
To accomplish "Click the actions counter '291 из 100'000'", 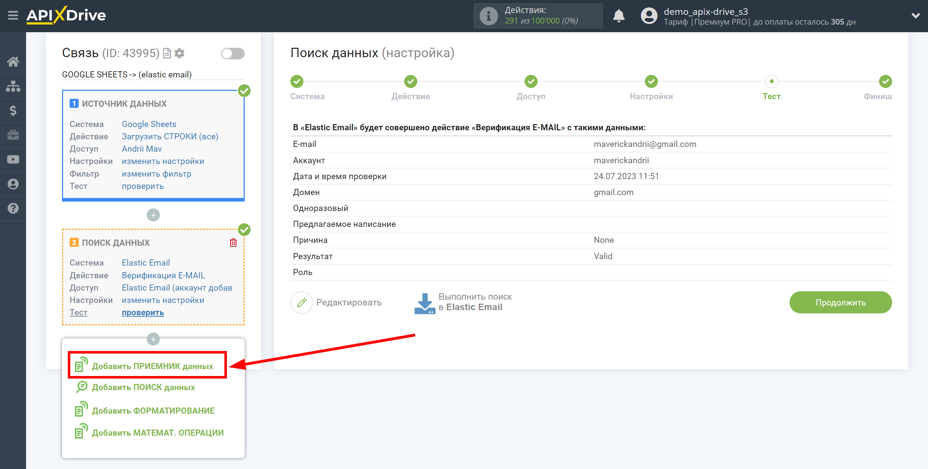I will point(532,21).
